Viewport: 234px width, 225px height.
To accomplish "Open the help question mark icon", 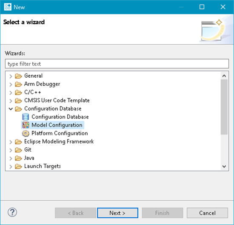I will click(12, 212).
